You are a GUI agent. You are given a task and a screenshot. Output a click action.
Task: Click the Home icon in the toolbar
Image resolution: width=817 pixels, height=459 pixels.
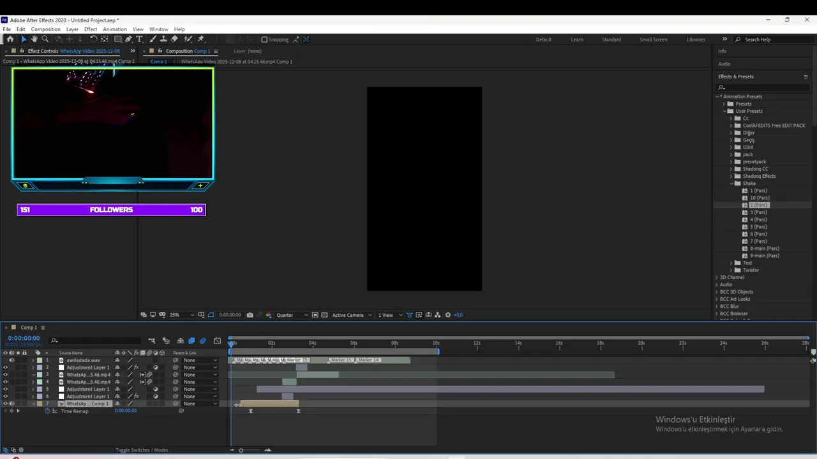pyautogui.click(x=10, y=40)
